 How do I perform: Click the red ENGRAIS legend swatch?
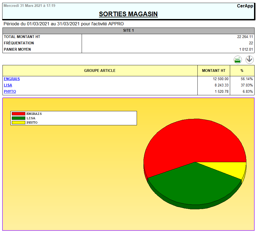[x=18, y=114]
